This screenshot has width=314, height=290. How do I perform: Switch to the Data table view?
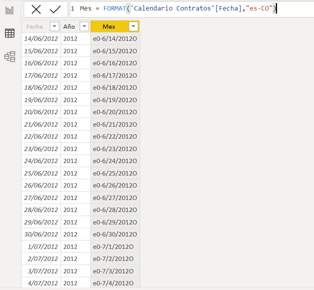coord(10,33)
